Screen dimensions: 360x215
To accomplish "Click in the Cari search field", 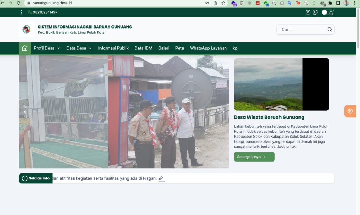I will pyautogui.click(x=302, y=30).
